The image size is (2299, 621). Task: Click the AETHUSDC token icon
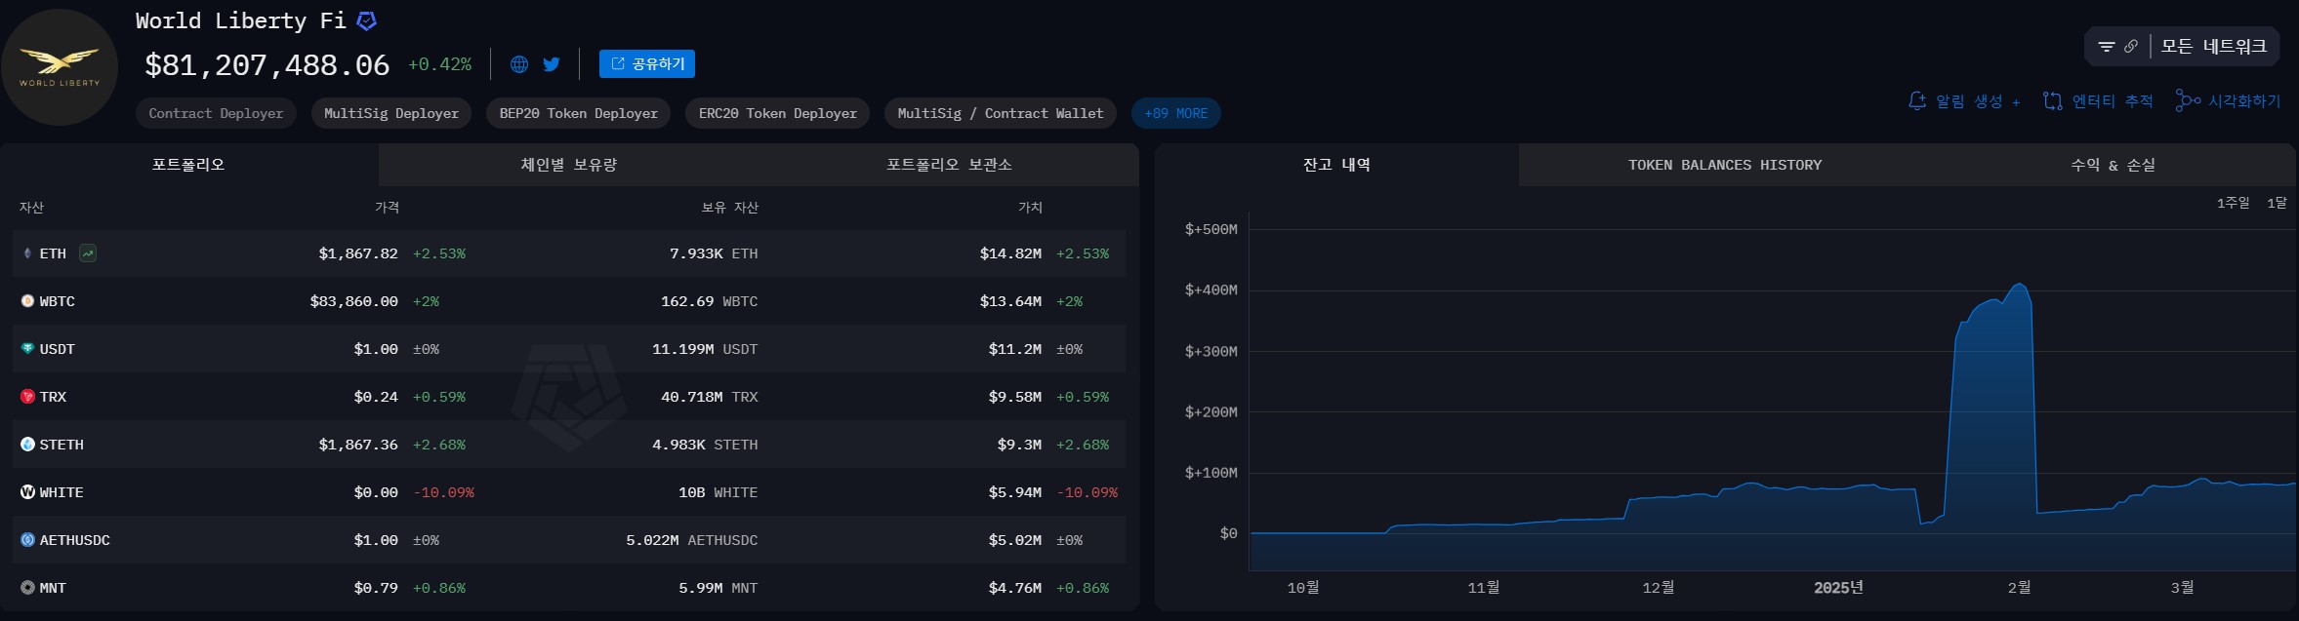click(x=27, y=540)
